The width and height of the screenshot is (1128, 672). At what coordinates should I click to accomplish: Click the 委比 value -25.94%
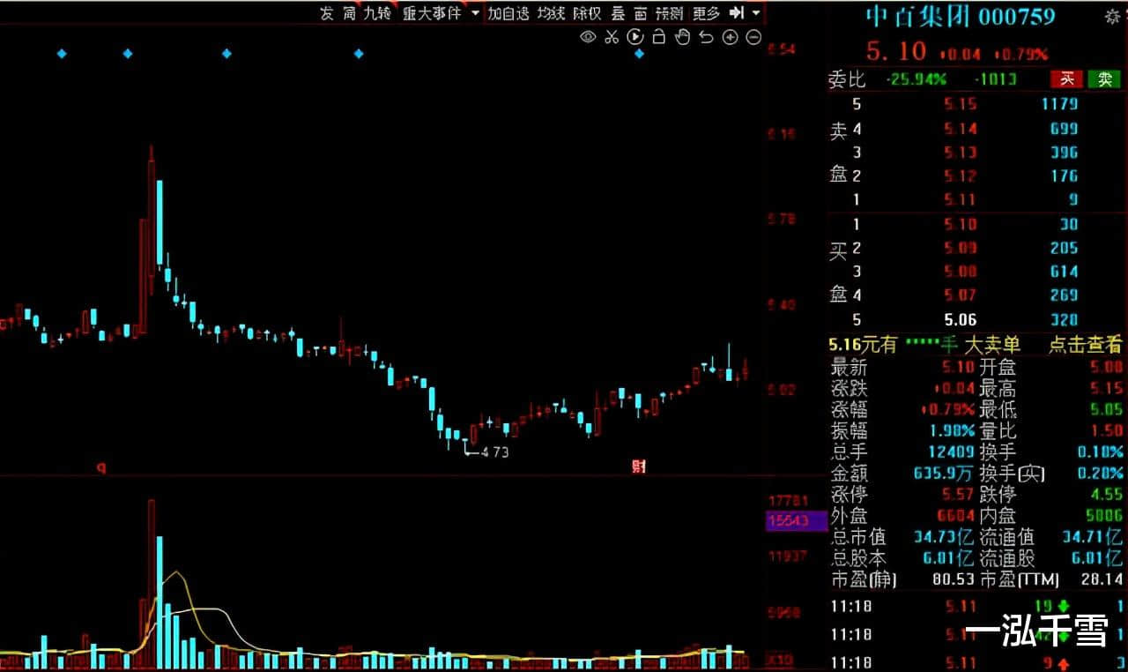[916, 79]
